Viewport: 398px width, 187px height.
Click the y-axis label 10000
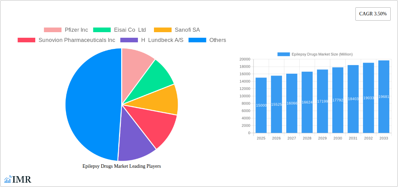(x=245, y=96)
